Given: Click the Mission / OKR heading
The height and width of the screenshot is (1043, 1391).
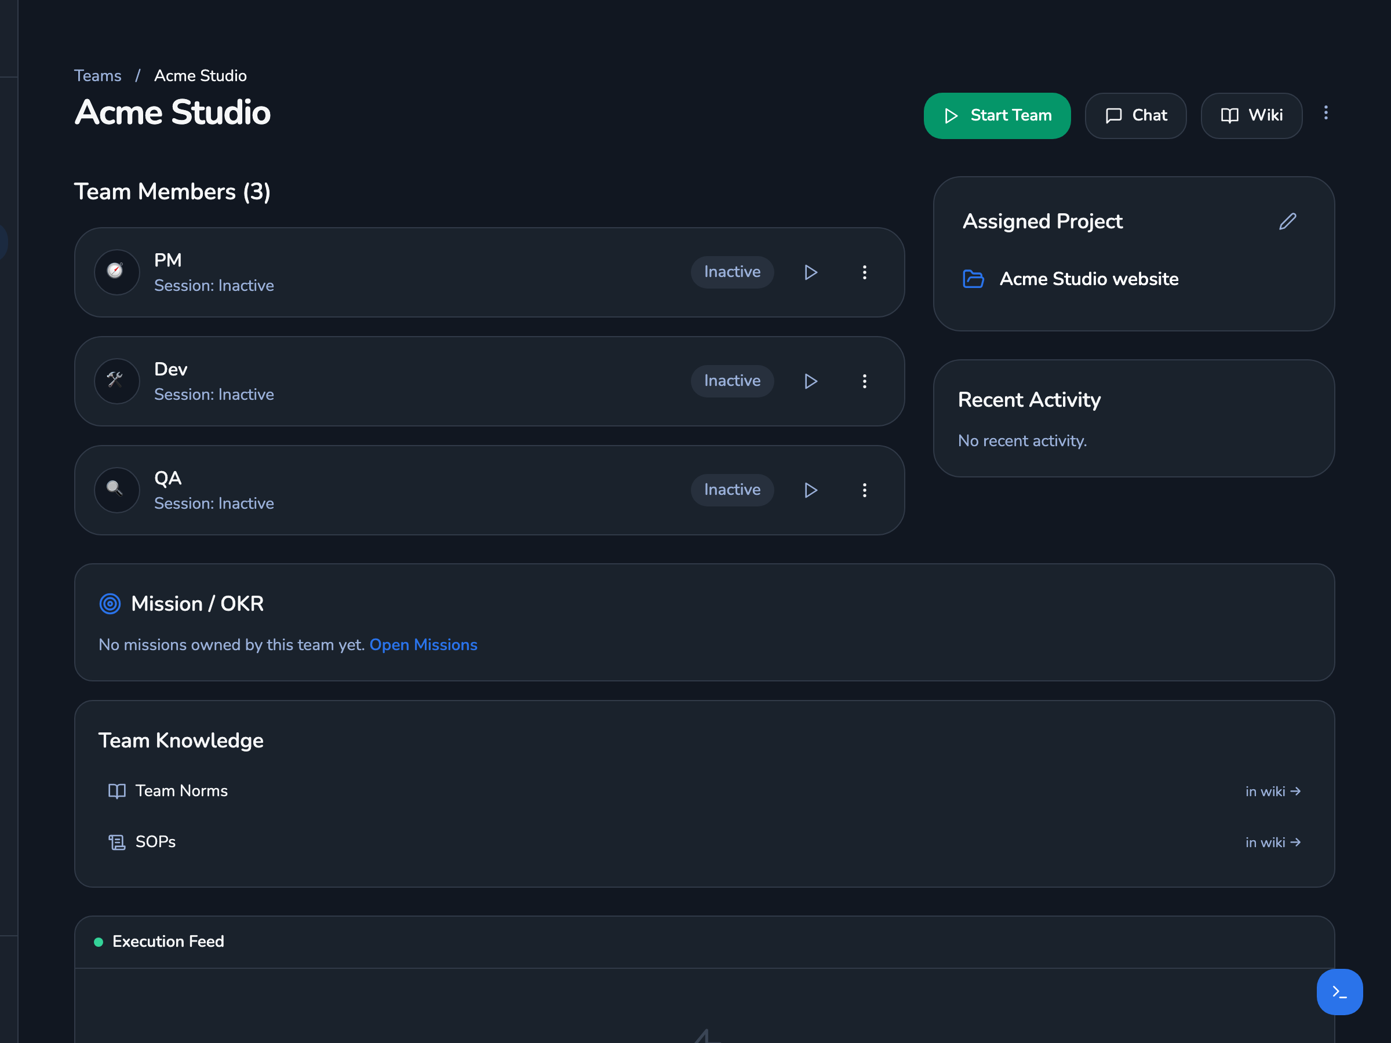Looking at the screenshot, I should click(x=197, y=604).
